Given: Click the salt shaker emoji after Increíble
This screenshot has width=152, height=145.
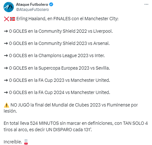Looking at the screenshot, I should [x=26, y=142].
